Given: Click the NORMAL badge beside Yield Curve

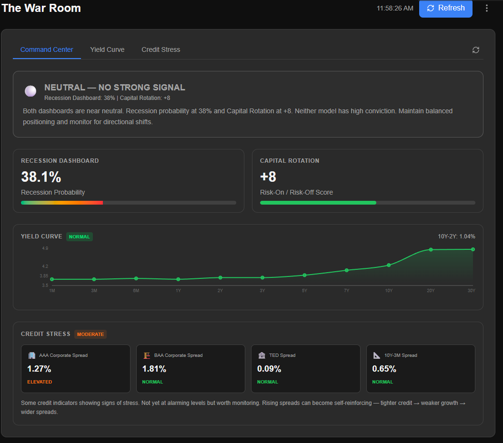Looking at the screenshot, I should point(79,236).
